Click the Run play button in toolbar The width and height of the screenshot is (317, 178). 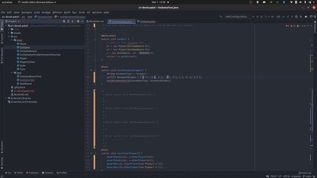pos(253,17)
